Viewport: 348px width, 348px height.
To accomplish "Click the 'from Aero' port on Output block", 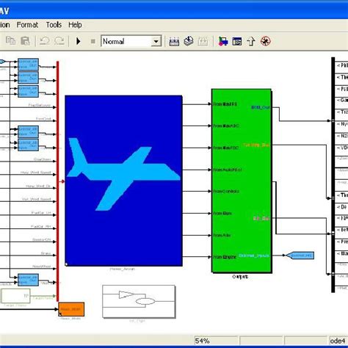I will tap(222, 235).
